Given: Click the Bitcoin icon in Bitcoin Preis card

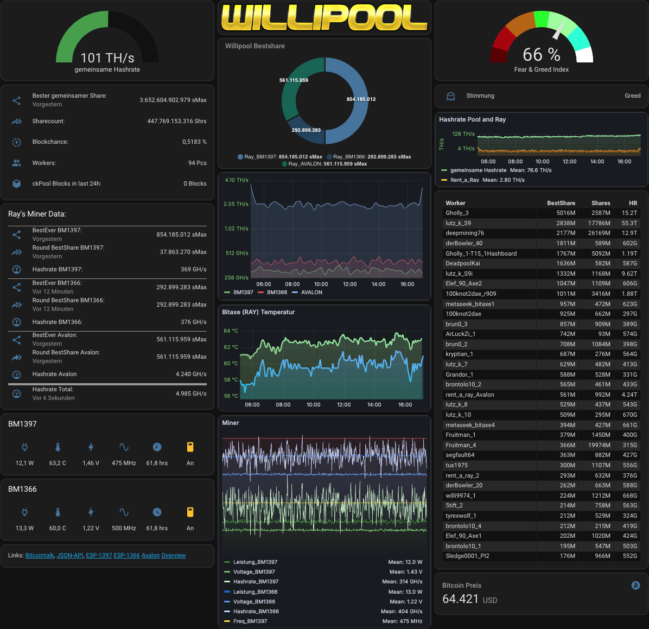Looking at the screenshot, I should (x=636, y=585).
